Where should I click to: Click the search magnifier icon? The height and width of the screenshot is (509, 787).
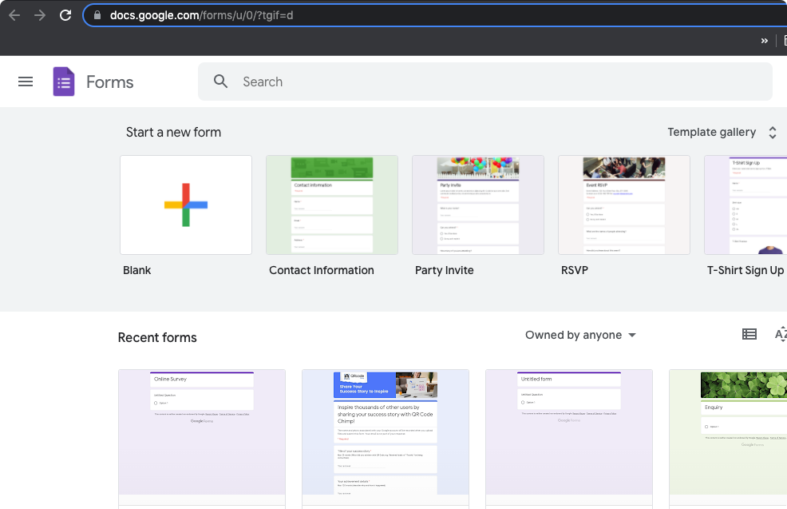click(x=221, y=82)
